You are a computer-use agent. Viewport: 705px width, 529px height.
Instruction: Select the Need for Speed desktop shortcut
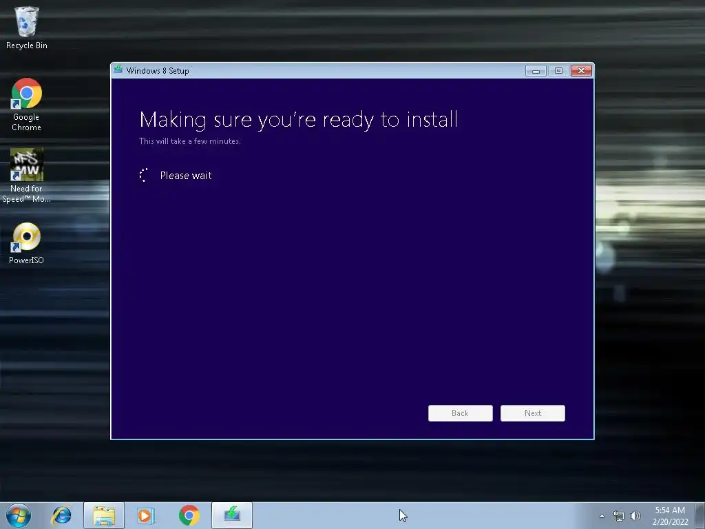tap(27, 176)
